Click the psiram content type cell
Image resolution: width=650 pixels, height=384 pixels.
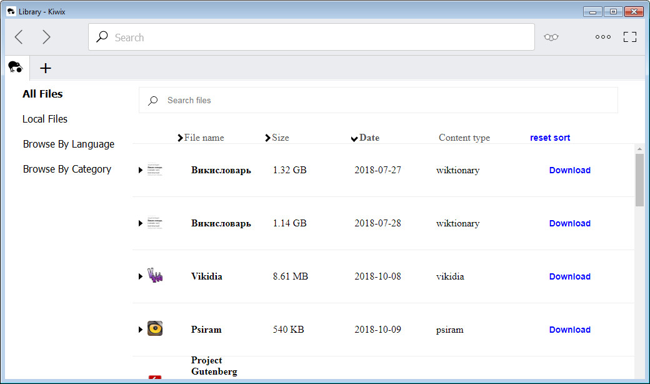click(450, 329)
